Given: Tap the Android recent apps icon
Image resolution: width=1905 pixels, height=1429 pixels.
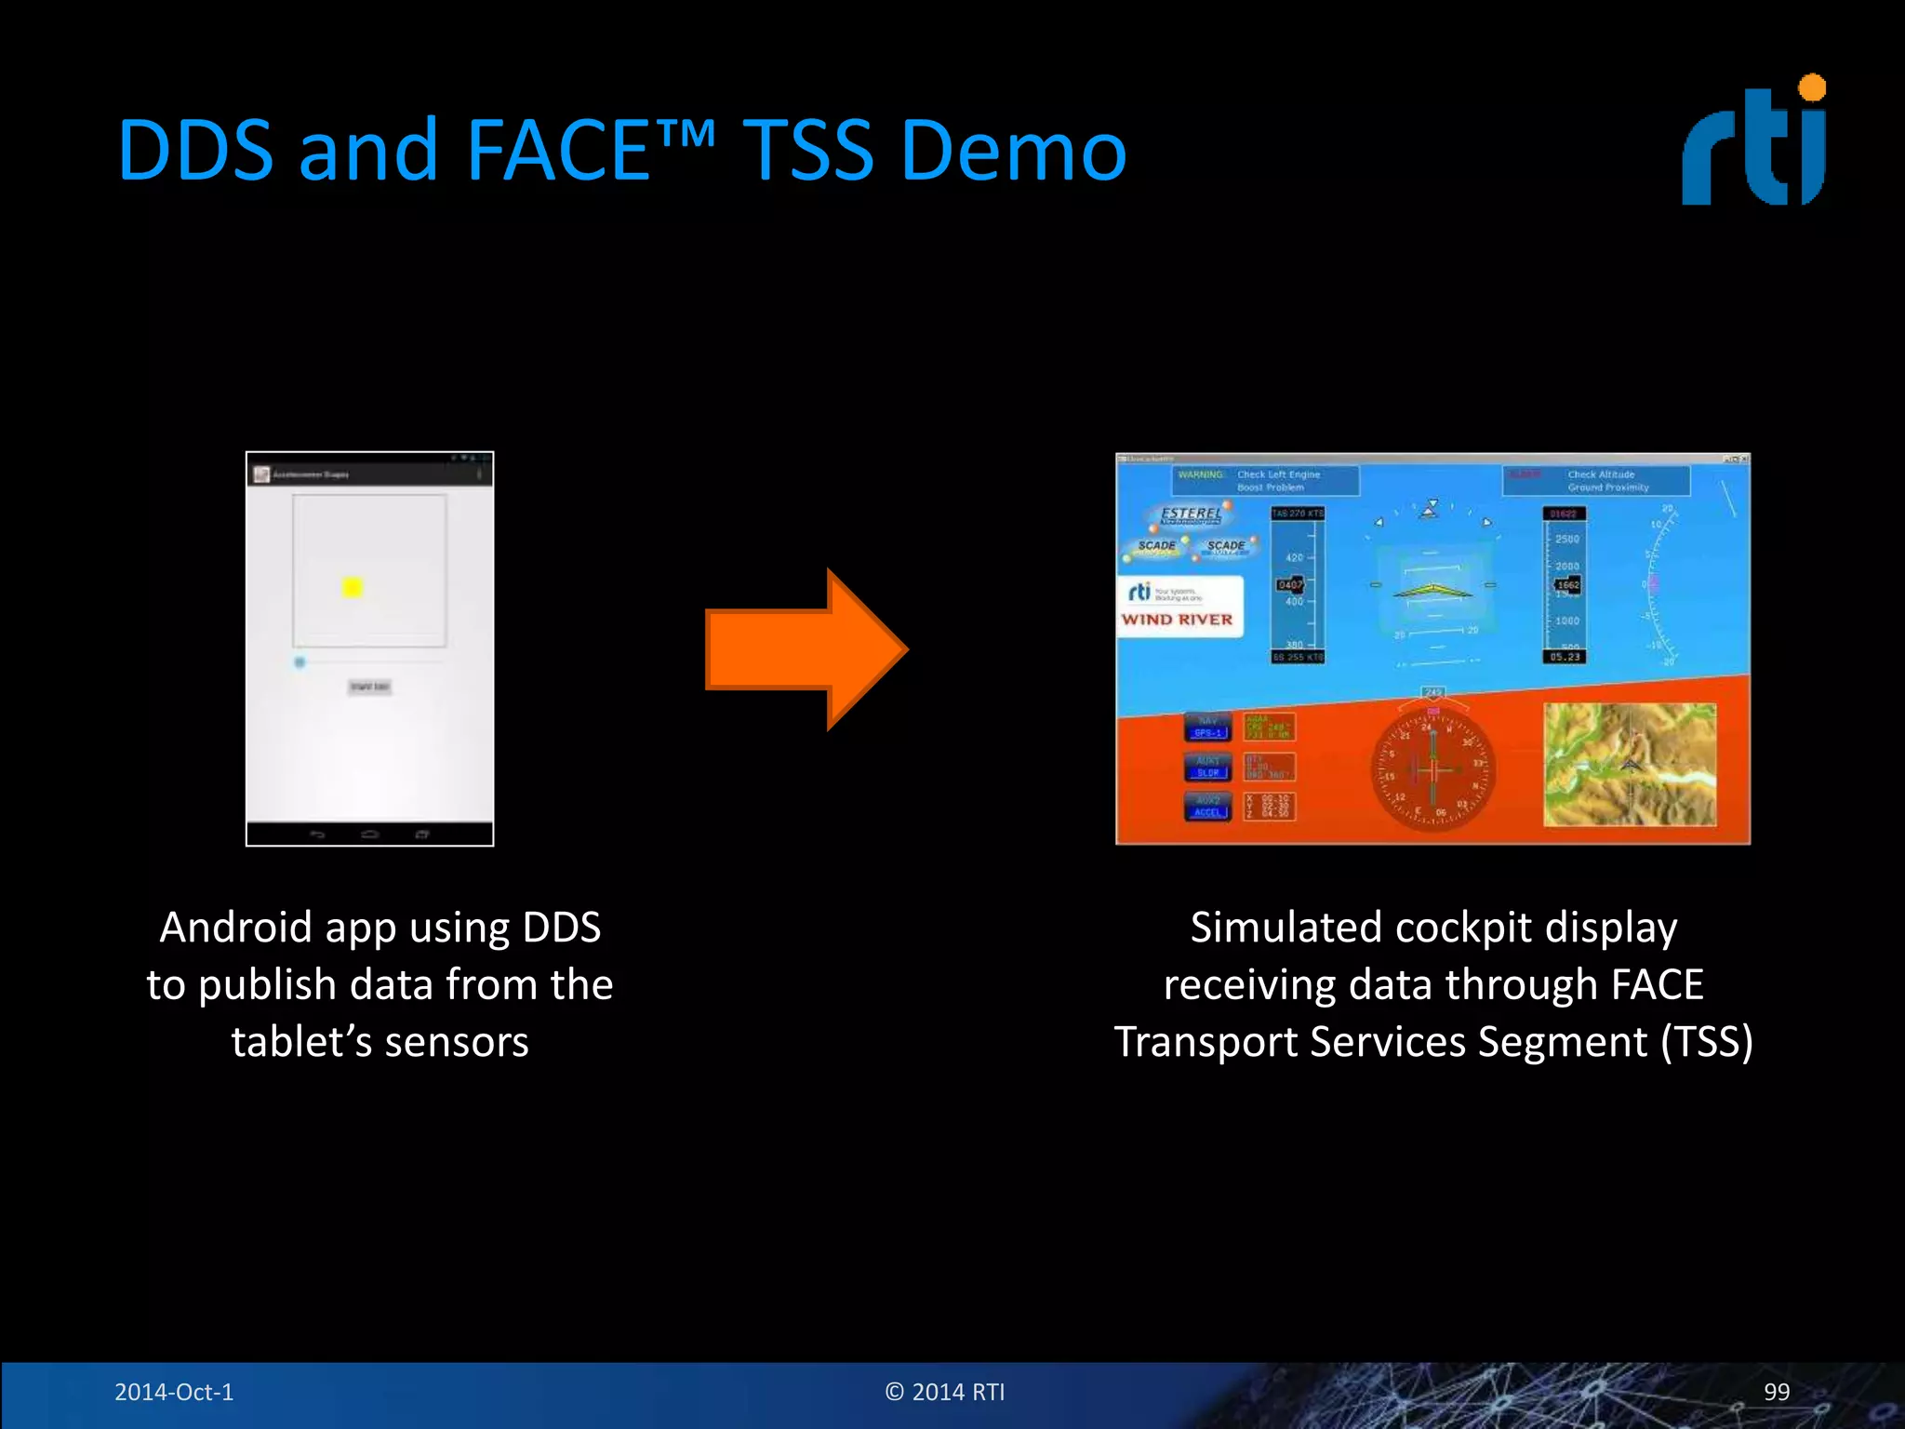Looking at the screenshot, I should [422, 835].
